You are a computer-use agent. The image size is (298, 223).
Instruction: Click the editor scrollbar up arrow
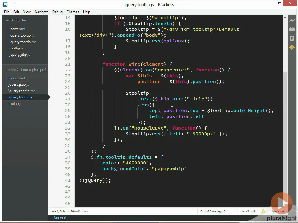(x=285, y=17)
